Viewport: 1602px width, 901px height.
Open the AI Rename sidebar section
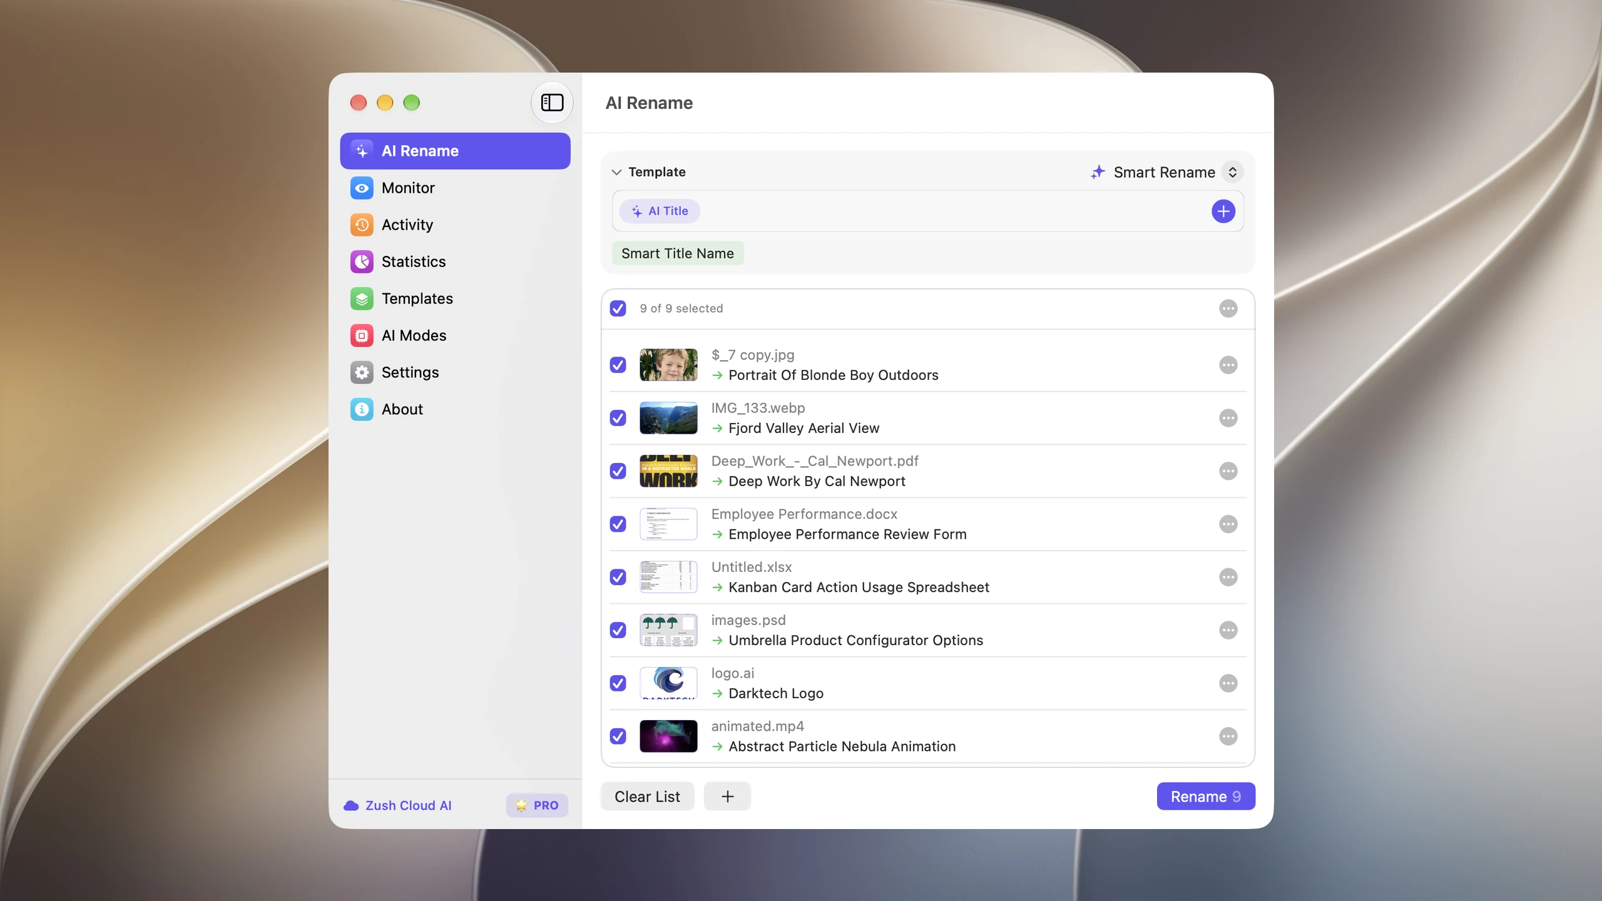click(455, 151)
